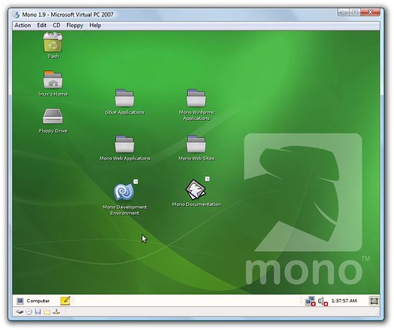Maximize the Virtual PC window
Image resolution: width=394 pixels, height=330 pixels.
(355, 12)
